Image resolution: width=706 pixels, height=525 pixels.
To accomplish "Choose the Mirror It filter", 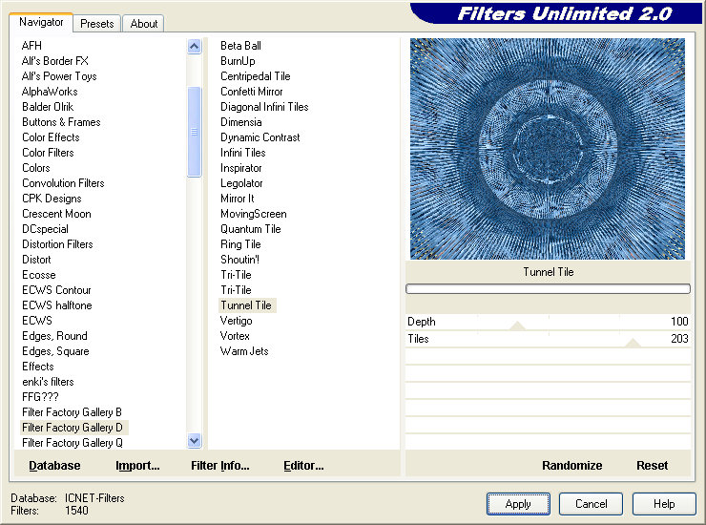I will tap(238, 199).
